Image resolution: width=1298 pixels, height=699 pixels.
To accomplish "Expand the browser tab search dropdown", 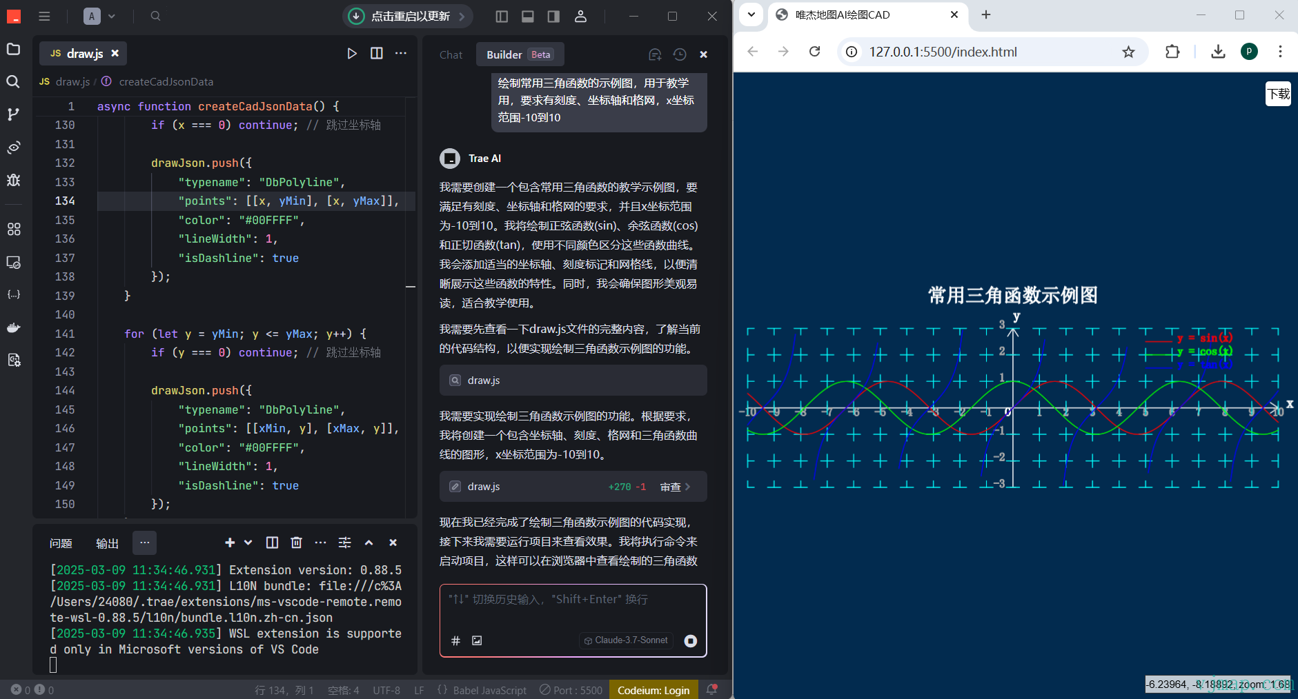I will click(x=751, y=14).
